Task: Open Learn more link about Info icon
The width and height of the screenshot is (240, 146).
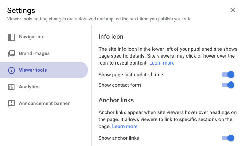Action: coord(162,63)
